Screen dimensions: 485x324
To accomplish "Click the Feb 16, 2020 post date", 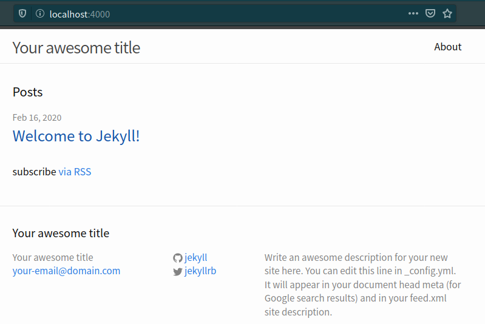I will [x=37, y=118].
